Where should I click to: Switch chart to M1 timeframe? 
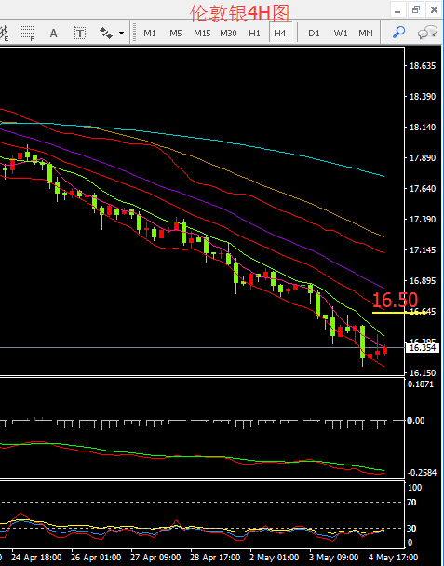[x=150, y=34]
